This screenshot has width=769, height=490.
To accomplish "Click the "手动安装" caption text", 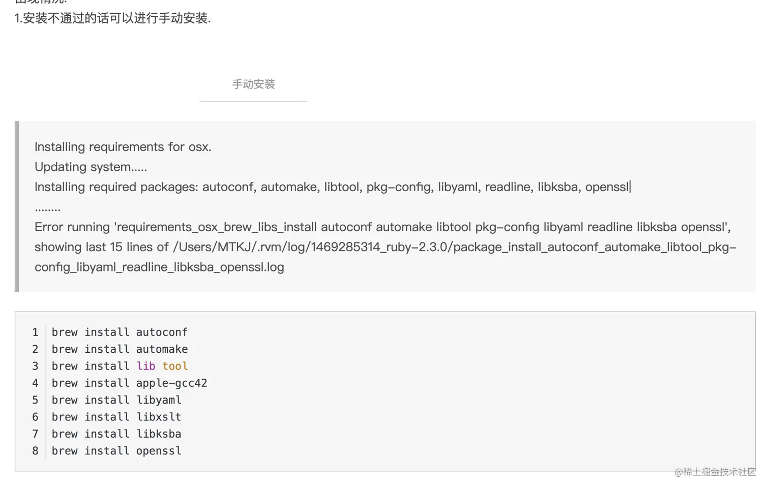I will 253,84.
